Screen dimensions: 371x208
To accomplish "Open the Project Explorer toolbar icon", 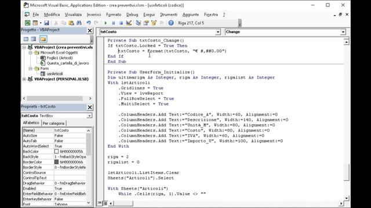I will pos(138,23).
